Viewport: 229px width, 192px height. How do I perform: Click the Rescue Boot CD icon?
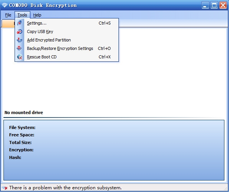[x=20, y=57]
